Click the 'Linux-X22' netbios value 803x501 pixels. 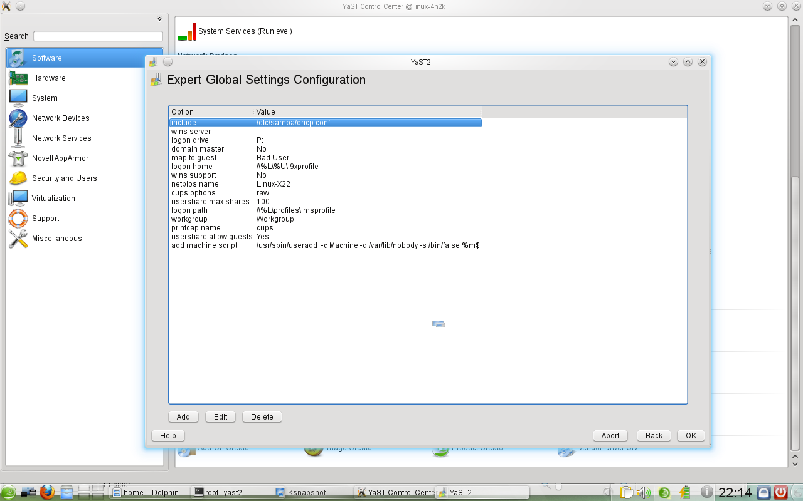point(273,184)
